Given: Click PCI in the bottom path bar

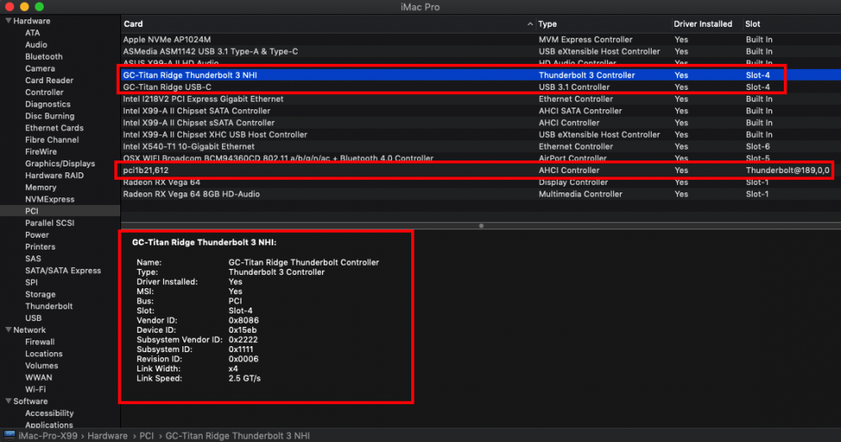Looking at the screenshot, I should click(146, 436).
